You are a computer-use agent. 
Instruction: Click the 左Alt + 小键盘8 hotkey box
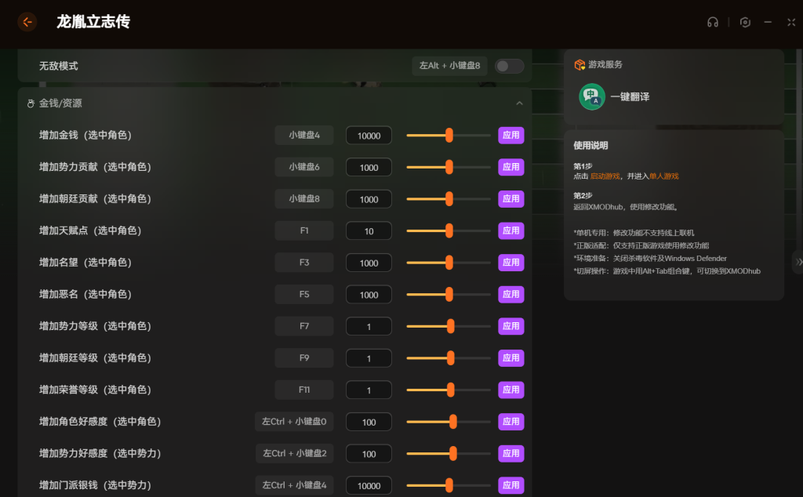449,66
